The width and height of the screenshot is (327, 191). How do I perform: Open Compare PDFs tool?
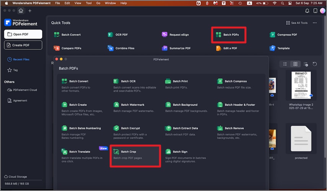pyautogui.click(x=67, y=48)
